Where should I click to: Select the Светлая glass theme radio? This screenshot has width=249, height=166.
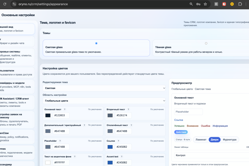click(x=96, y=43)
